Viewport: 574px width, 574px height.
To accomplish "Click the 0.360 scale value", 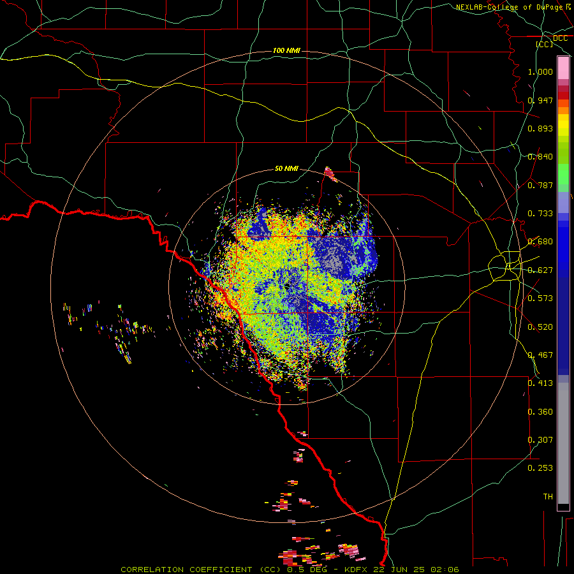I will pyautogui.click(x=540, y=412).
